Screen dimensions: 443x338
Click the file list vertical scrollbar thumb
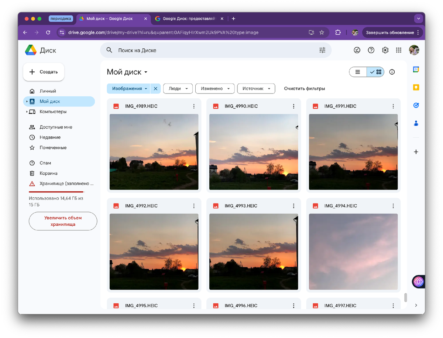[x=405, y=297]
